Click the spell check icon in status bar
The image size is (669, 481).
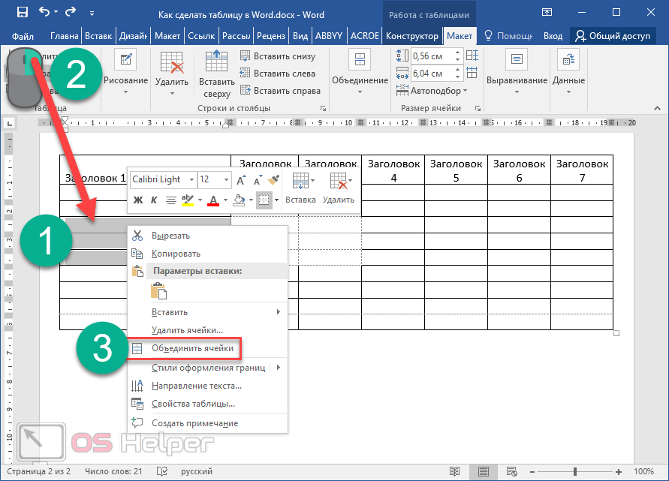[x=161, y=471]
